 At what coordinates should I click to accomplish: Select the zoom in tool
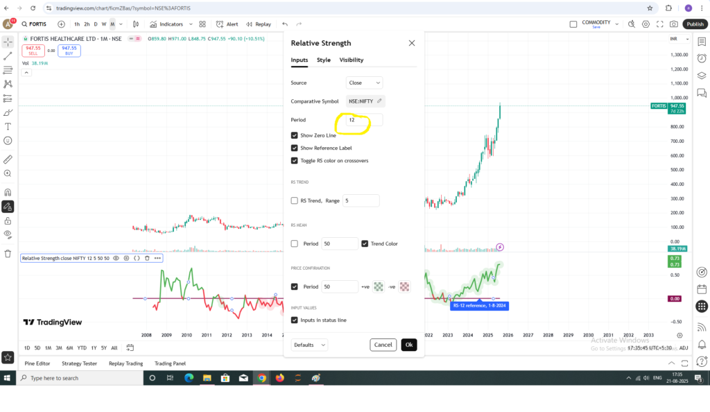click(8, 173)
